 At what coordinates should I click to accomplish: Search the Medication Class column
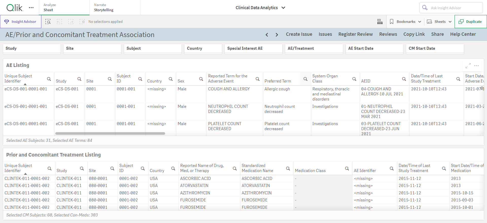point(347,168)
